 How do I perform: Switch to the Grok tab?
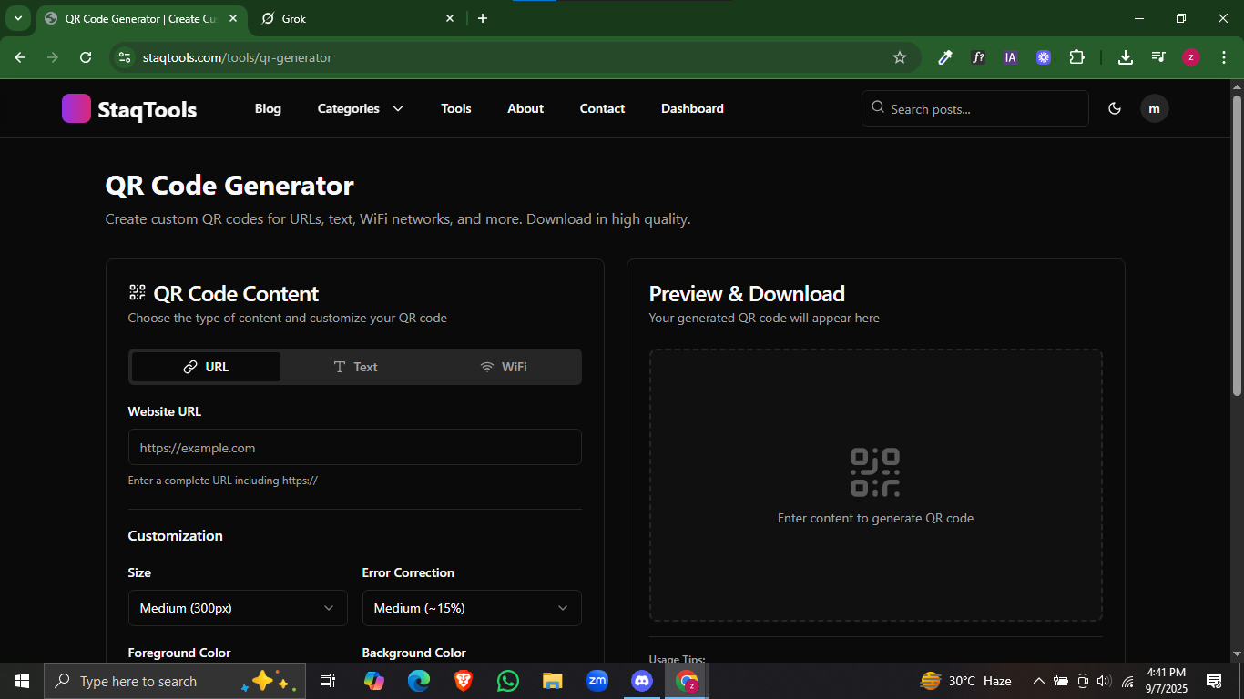coord(358,18)
